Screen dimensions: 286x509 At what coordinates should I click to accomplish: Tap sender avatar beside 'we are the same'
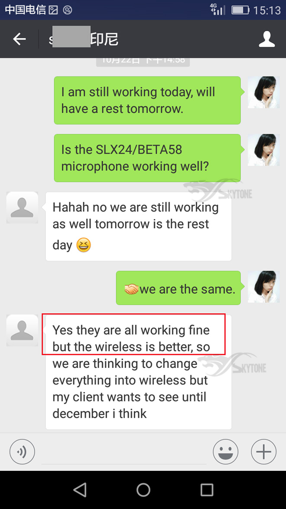[x=263, y=287]
